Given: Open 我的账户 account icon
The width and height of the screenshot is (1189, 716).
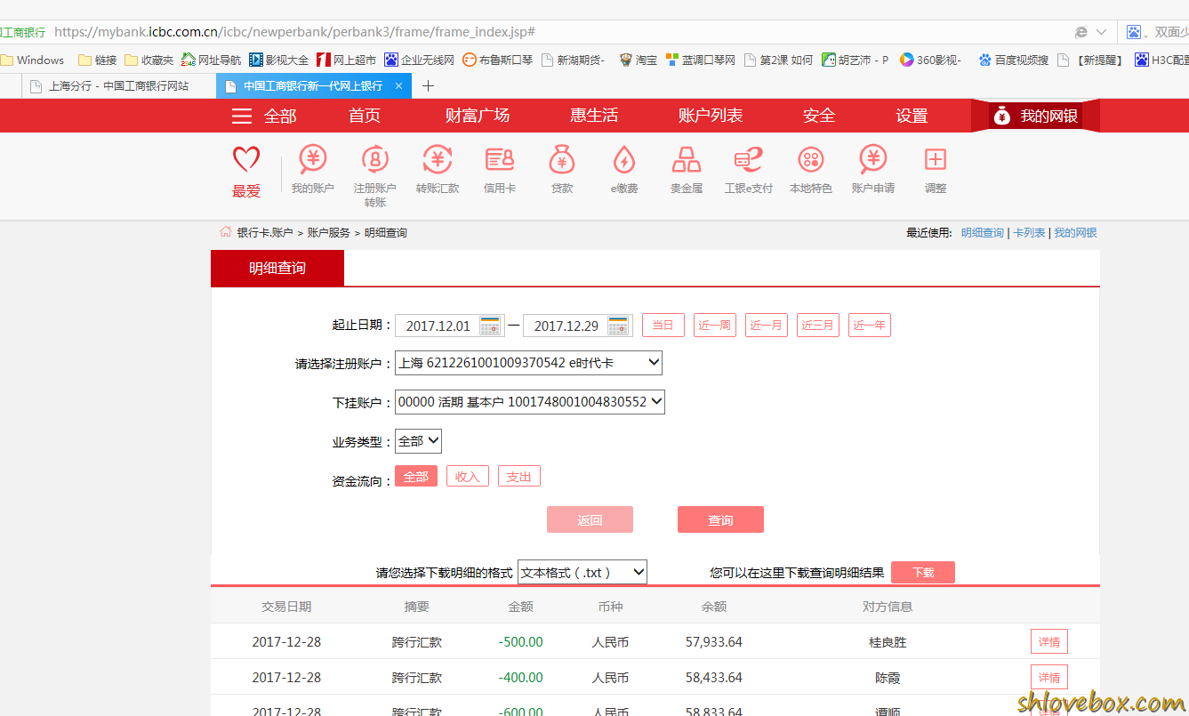Looking at the screenshot, I should [x=312, y=160].
